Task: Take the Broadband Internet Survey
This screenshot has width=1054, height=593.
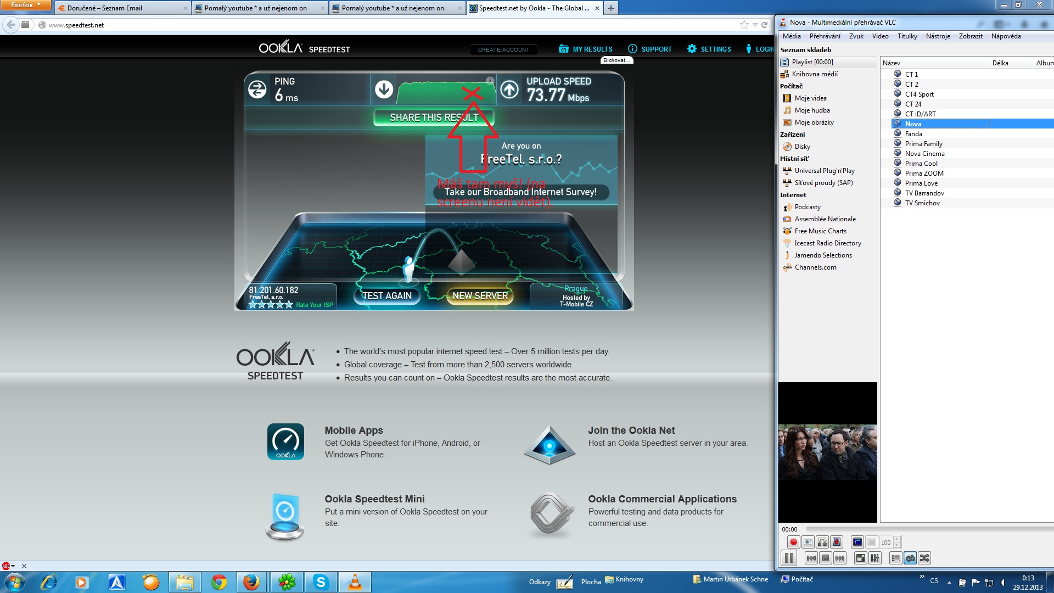Action: coord(520,192)
